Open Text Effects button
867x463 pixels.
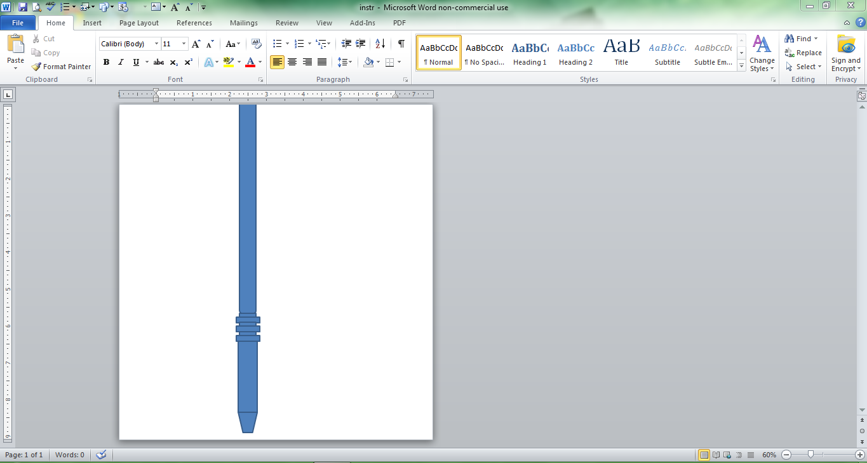[x=208, y=62]
